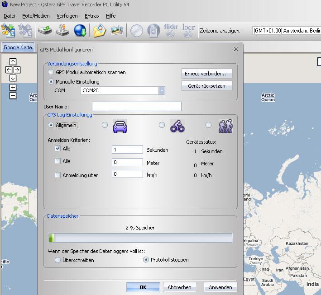Viewport: 321px width, 295px height.
Task: Toggle the 'Anmeldung über' km/h checkbox
Action: coord(57,175)
